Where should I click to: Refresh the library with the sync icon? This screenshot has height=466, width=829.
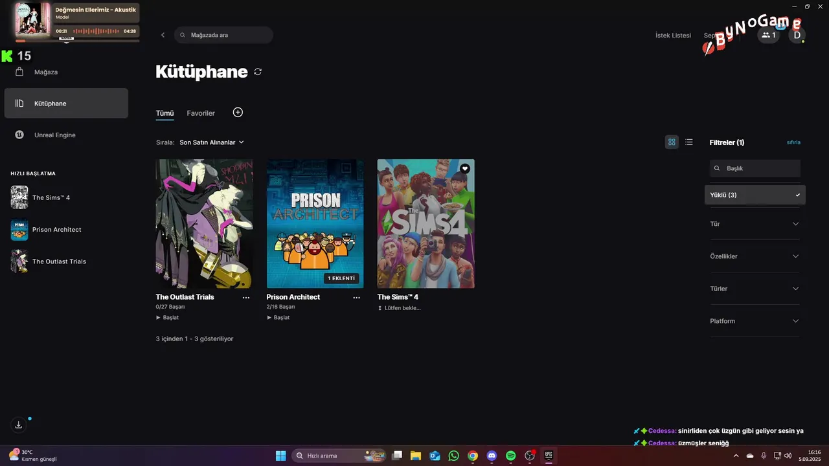pyautogui.click(x=258, y=72)
